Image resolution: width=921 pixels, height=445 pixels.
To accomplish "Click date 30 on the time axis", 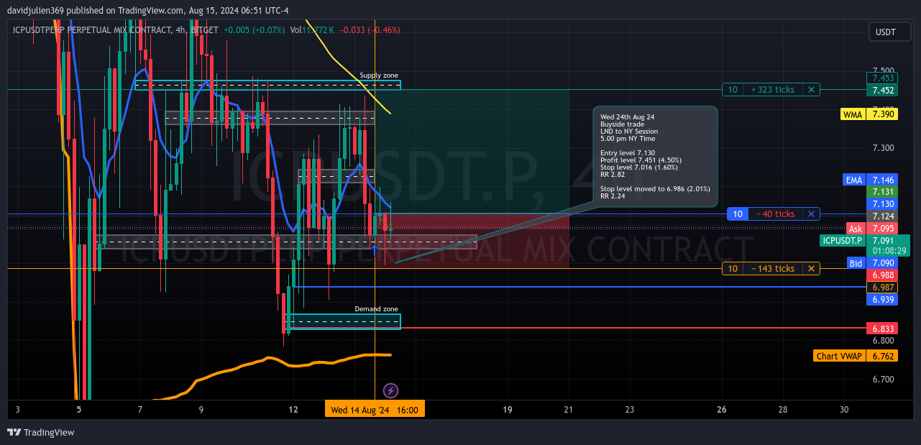I will click(844, 410).
